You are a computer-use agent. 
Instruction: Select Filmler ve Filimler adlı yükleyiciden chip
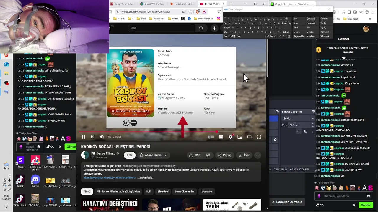point(118,191)
